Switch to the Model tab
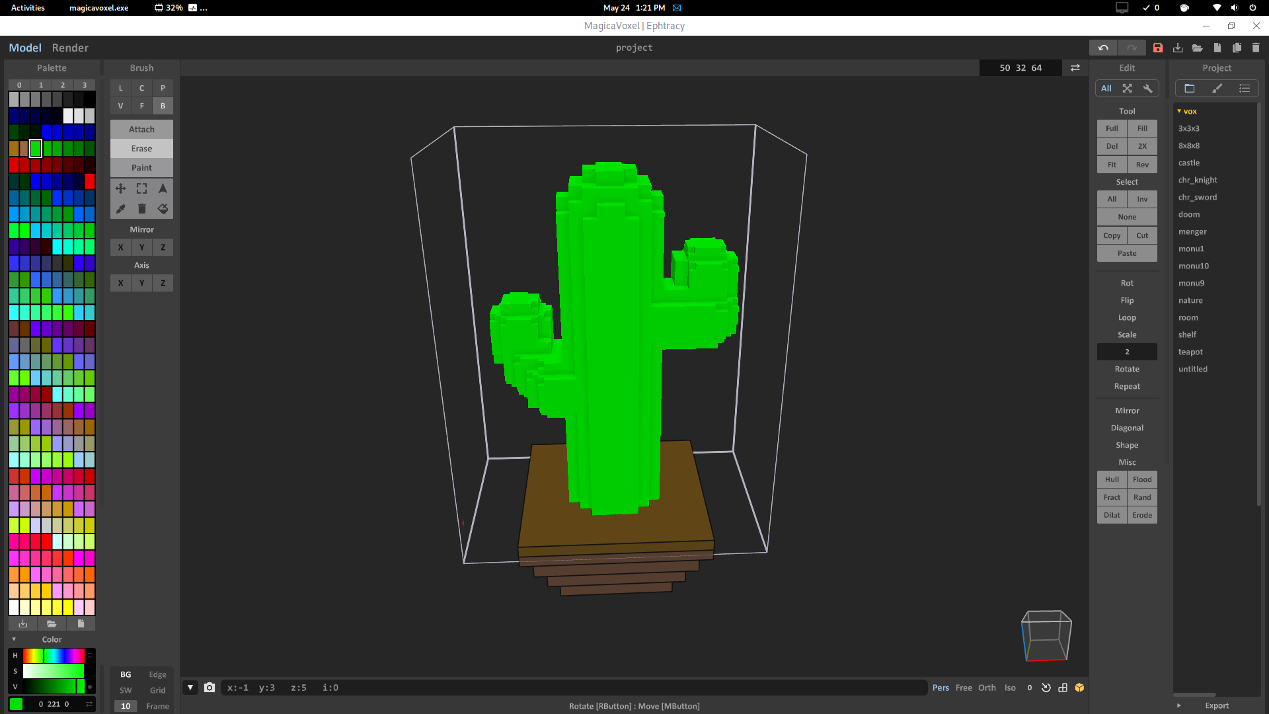This screenshot has height=714, width=1269. pos(25,48)
